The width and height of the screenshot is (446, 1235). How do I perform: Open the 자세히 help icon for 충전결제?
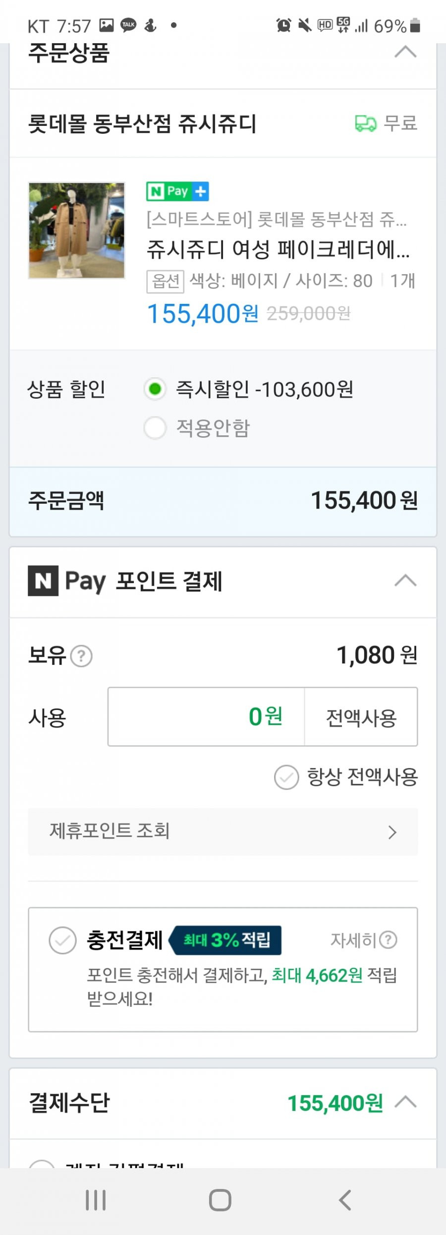[388, 940]
